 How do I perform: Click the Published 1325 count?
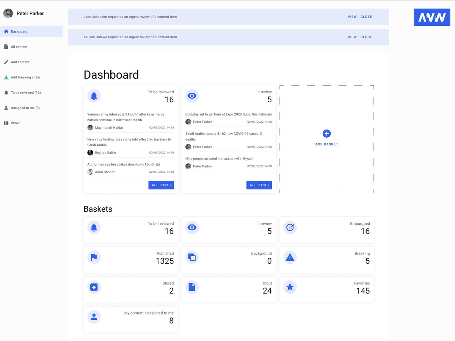point(165,261)
